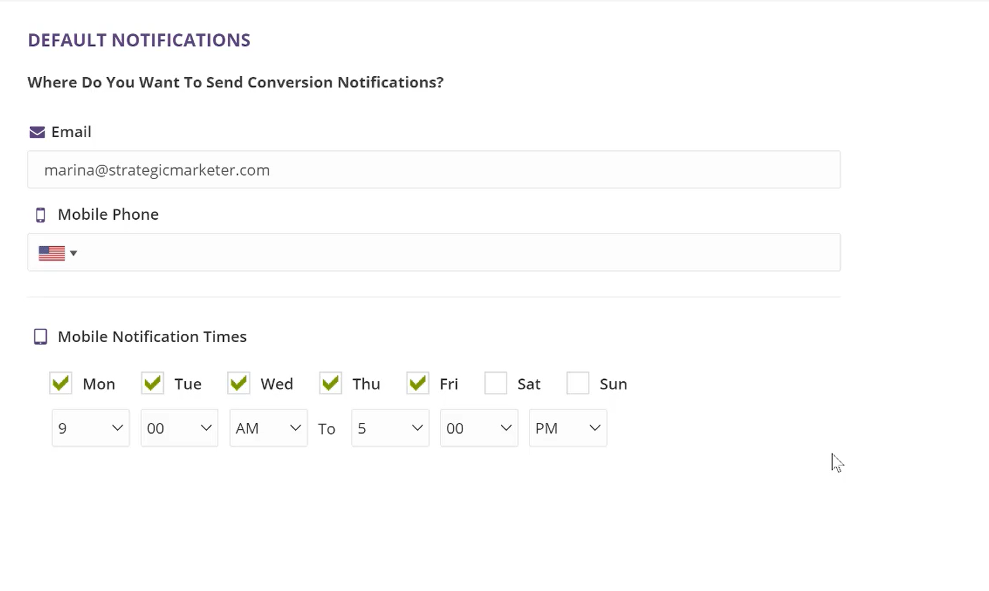Open the start hour dropdown showing 9
The height and width of the screenshot is (591, 989).
[x=91, y=428]
